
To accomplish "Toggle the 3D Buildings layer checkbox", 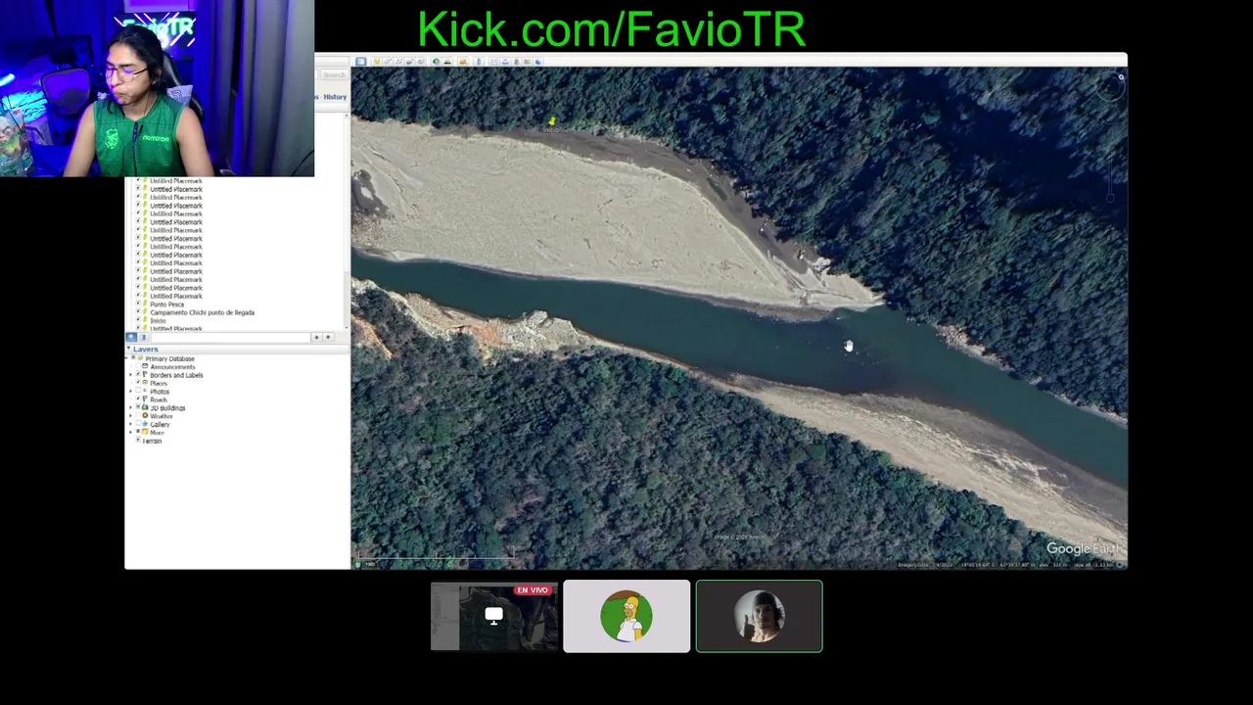I will pos(138,407).
